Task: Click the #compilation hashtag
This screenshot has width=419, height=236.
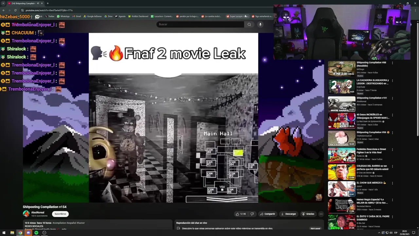Action: pyautogui.click(x=59, y=223)
